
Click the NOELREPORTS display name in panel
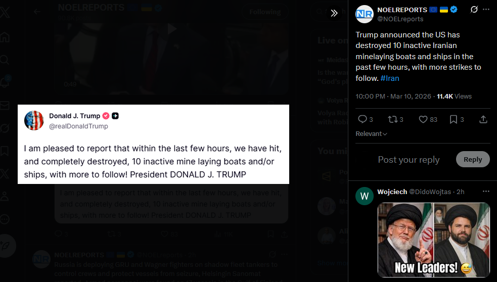402,10
